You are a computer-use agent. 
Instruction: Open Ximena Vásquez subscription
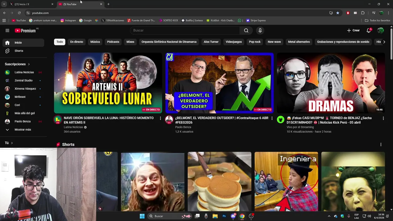pos(23,89)
